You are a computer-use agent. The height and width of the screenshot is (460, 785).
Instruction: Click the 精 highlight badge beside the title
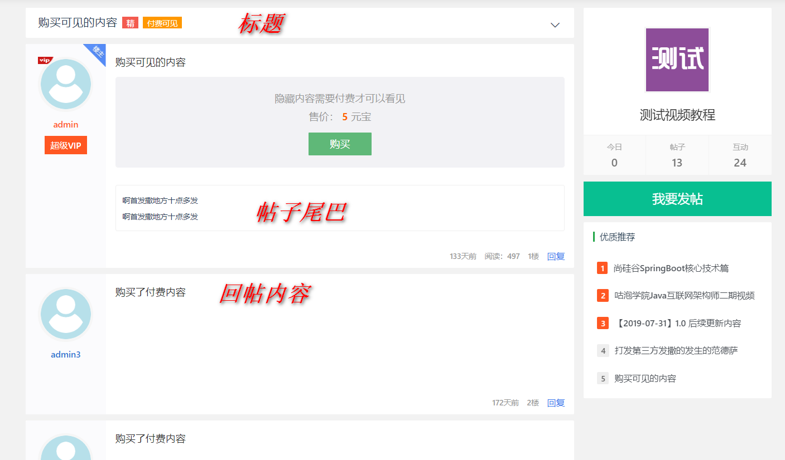pyautogui.click(x=129, y=23)
